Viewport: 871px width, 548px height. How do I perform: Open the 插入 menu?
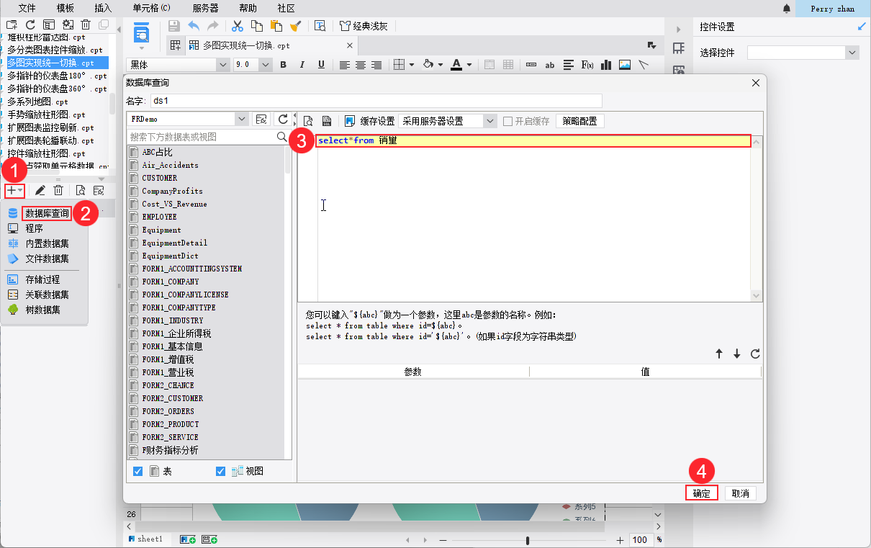coord(103,8)
